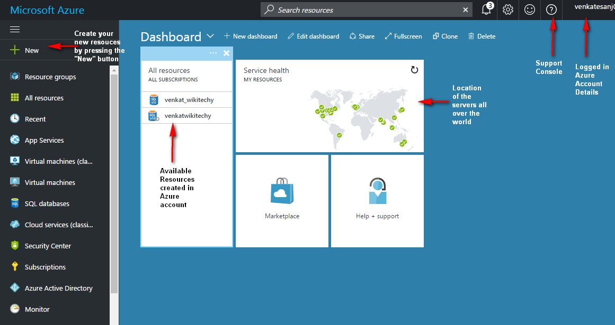
Task: Select App Services in sidebar
Action: [44, 141]
